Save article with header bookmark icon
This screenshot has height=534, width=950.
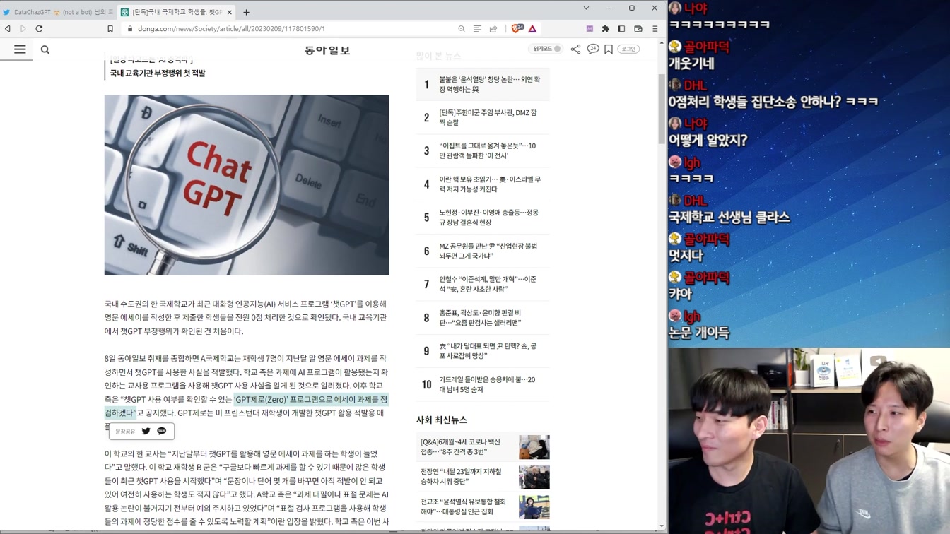click(609, 49)
